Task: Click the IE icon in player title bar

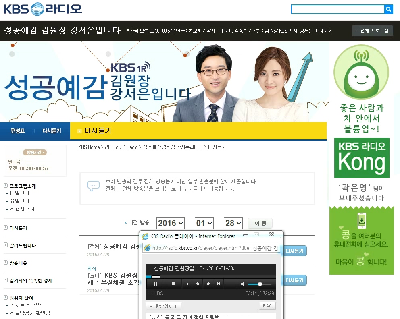Action: pyautogui.click(x=145, y=236)
